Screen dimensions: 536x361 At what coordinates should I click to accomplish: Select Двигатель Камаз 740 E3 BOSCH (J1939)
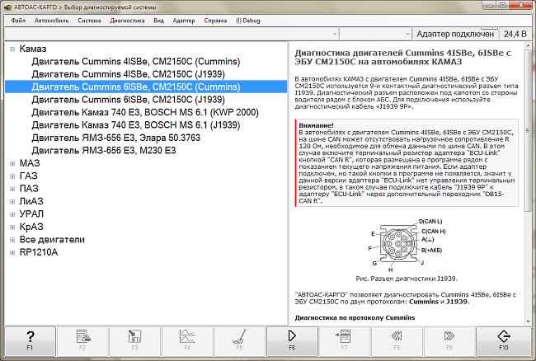136,125
